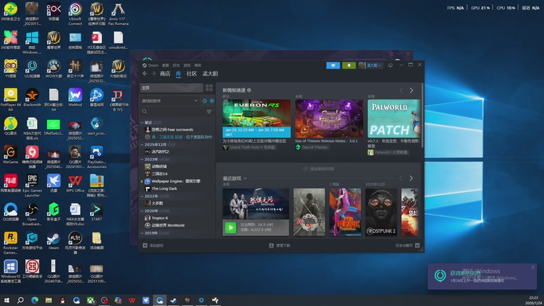Open Friends and Chat panel

point(407,245)
